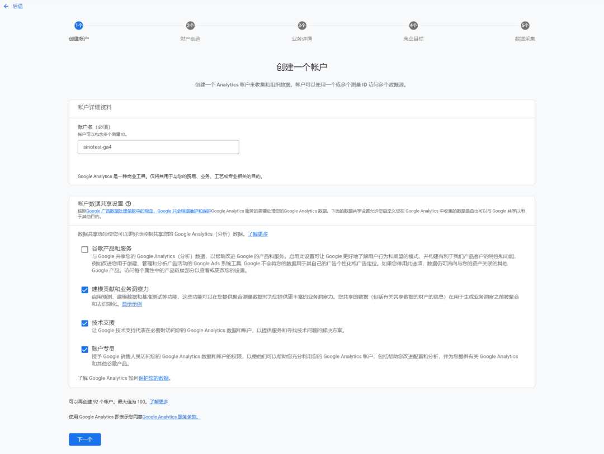Select step 3 业务详情 circle

coord(302,26)
